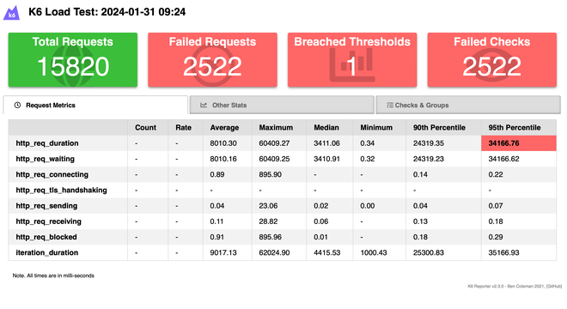The height and width of the screenshot is (309, 567).
Task: Click the circle icon in Failed Checks card
Action: point(491,66)
